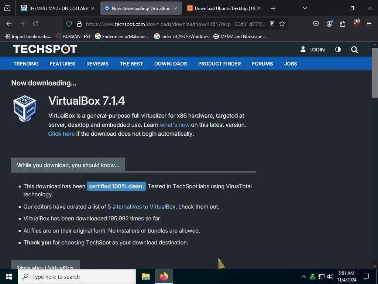Screen dimensions: 378x284
Task: Click 'VirtualBox has been downloaded 195,992 times' text
Action: pyautogui.click(x=92, y=219)
